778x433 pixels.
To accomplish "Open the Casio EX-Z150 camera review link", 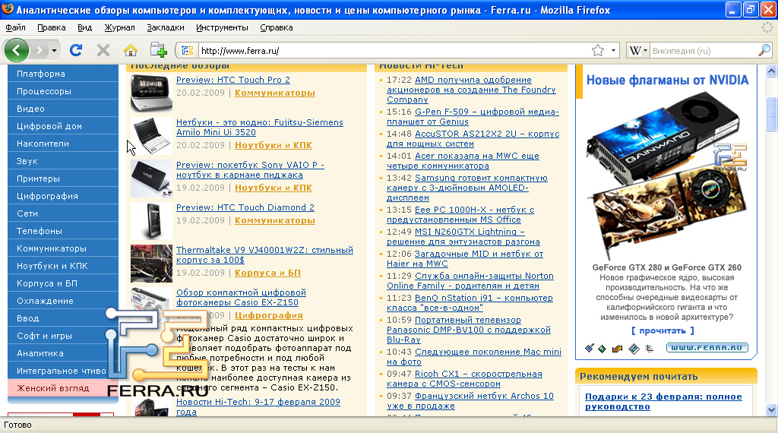I will 241,298.
